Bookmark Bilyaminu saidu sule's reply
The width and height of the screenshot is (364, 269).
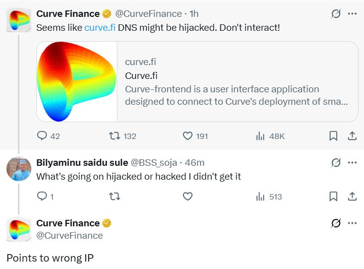pos(334,197)
